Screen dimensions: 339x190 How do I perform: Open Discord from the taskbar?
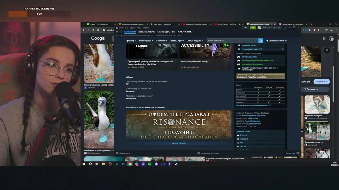(x=157, y=164)
